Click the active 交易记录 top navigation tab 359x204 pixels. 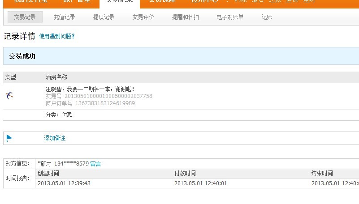click(x=119, y=2)
